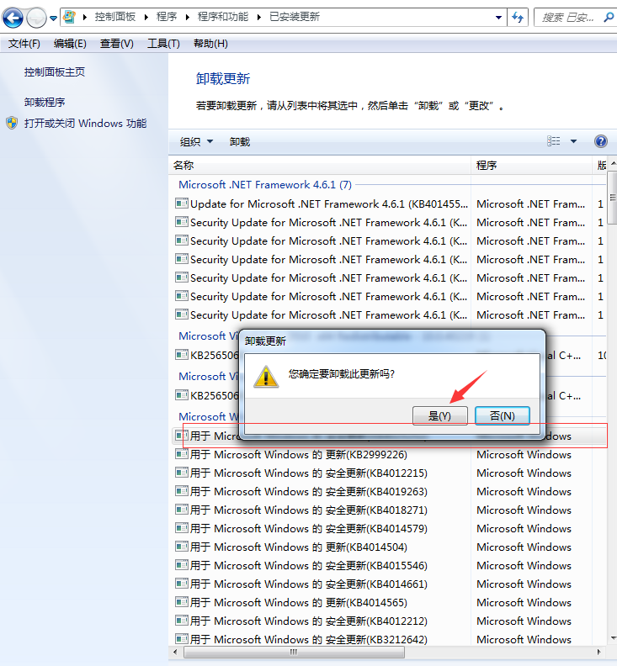Viewport: 617px width, 666px height.
Task: Click the Control Panel icon in address bar
Action: tap(69, 17)
